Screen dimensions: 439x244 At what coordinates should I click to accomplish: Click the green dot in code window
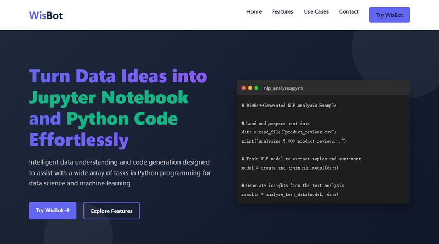[x=256, y=88]
